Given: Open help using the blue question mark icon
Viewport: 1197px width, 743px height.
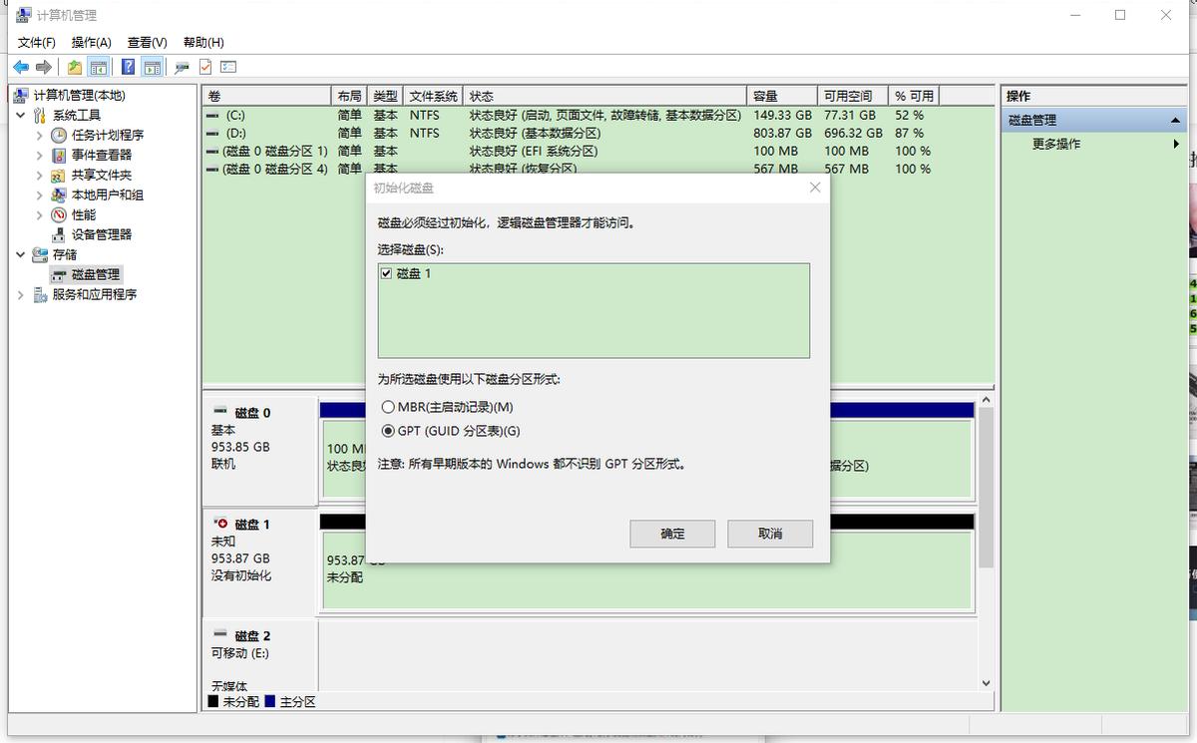Looking at the screenshot, I should coord(129,67).
